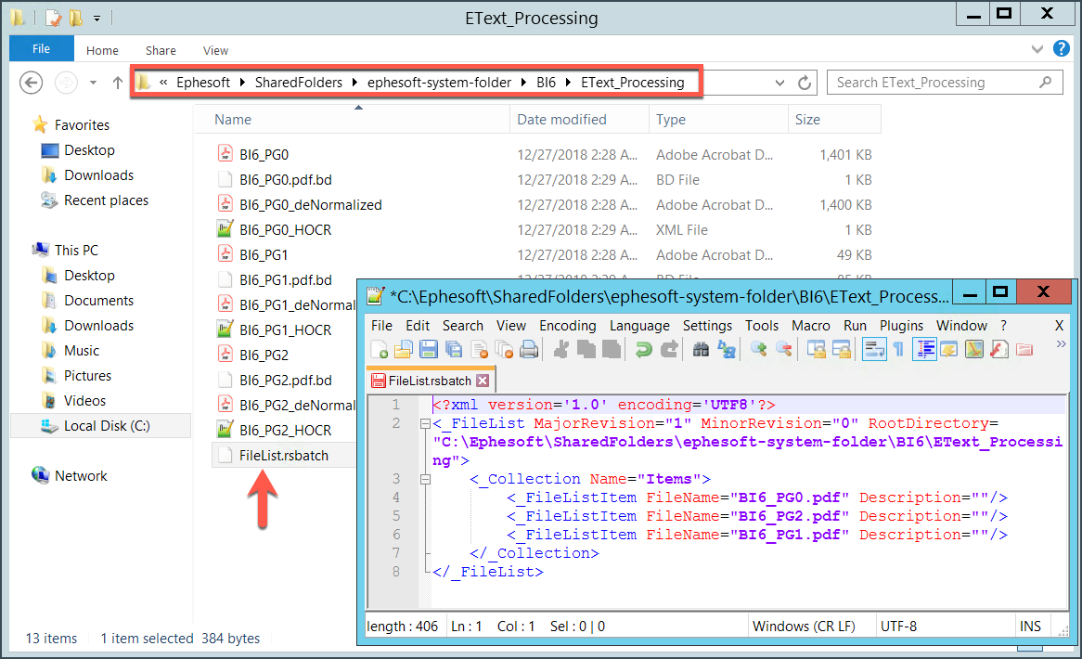Select Local Disk (C:) in navigation pane
Viewport: 1082px width, 659px height.
tap(100, 426)
